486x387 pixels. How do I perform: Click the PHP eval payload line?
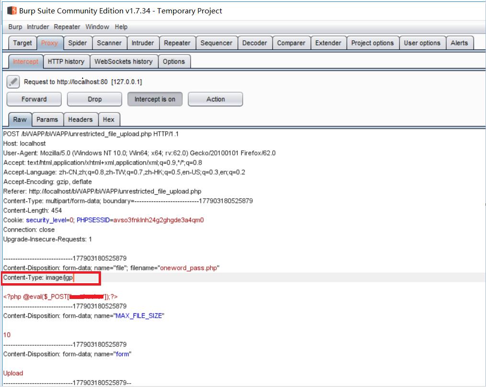coord(60,297)
